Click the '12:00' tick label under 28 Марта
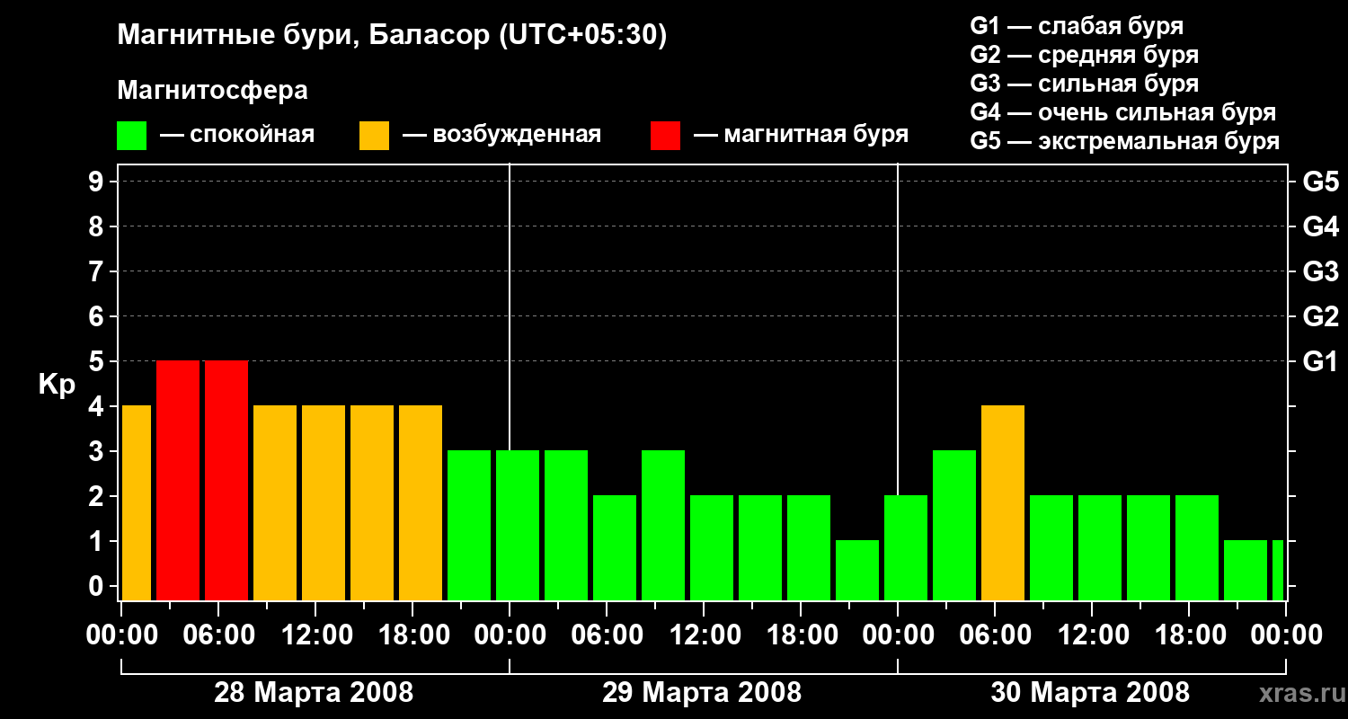1348x719 pixels. click(315, 635)
